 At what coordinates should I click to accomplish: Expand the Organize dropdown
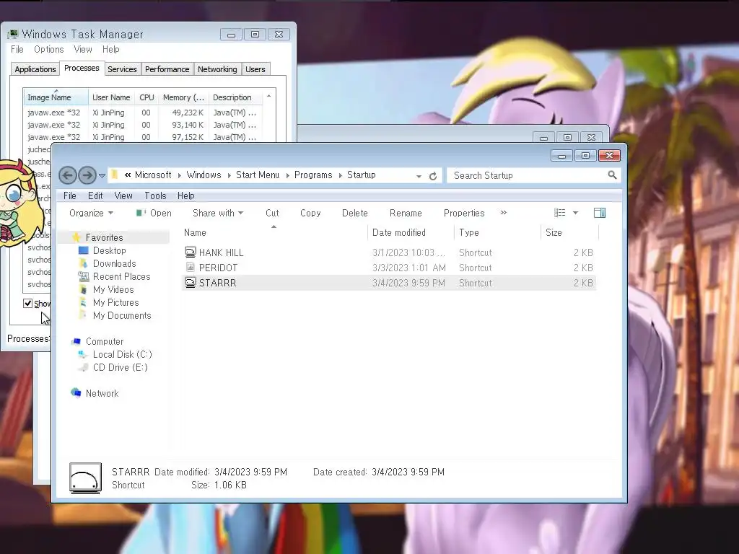(x=91, y=213)
